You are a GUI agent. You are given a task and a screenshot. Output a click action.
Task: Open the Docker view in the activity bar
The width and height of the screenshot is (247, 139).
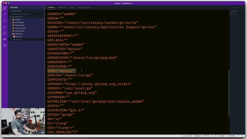pyautogui.click(x=5, y=39)
